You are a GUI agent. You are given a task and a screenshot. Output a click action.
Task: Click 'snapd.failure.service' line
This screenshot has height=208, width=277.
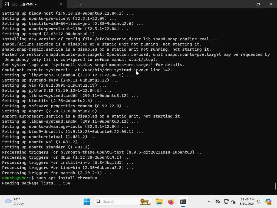[102, 44]
